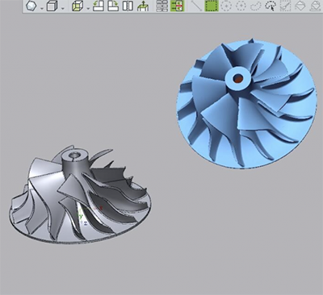Screen dimensions: 323x295
Task: Click the green wireframe cube view icon
Action: (x=78, y=6)
